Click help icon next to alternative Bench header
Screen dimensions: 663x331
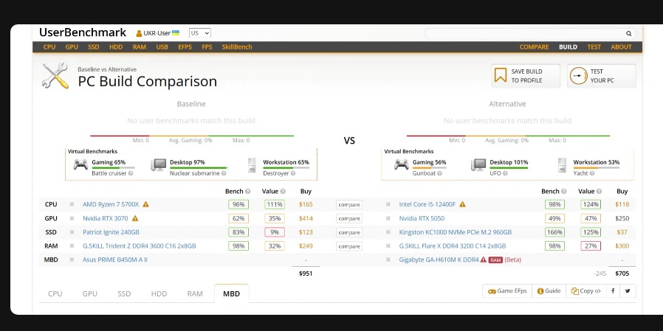564,191
